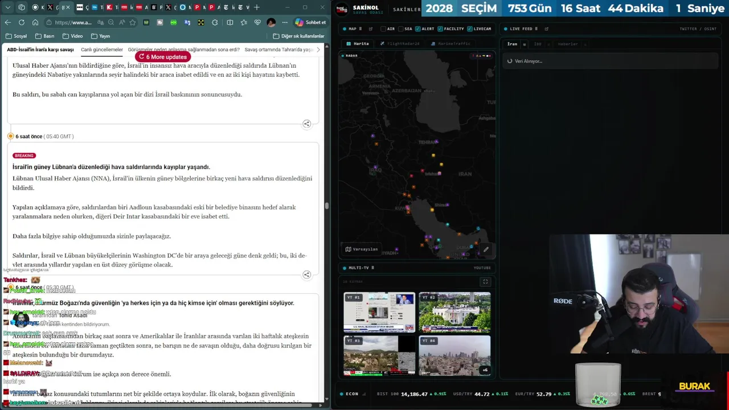Open 'ABD-İsrail'in İran'a karşı savaşı' heading link
729x410 pixels.
click(x=40, y=50)
